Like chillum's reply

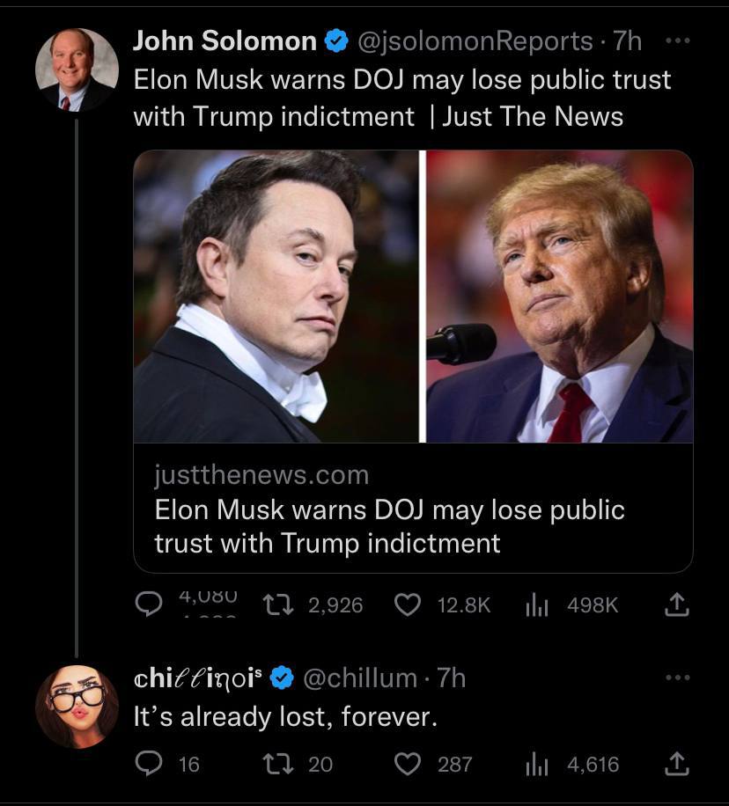pos(407,765)
